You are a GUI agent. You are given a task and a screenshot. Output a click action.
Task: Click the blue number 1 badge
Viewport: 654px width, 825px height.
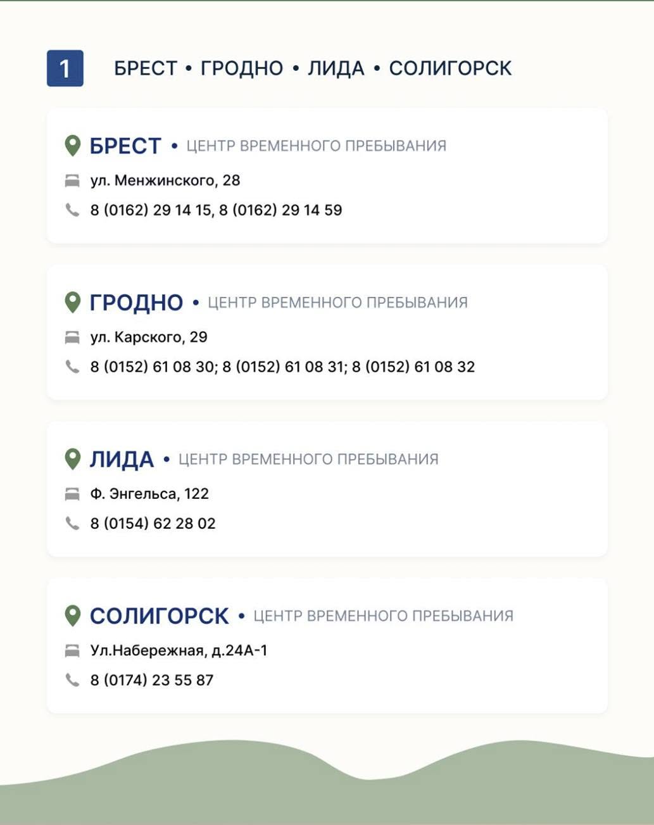65,68
